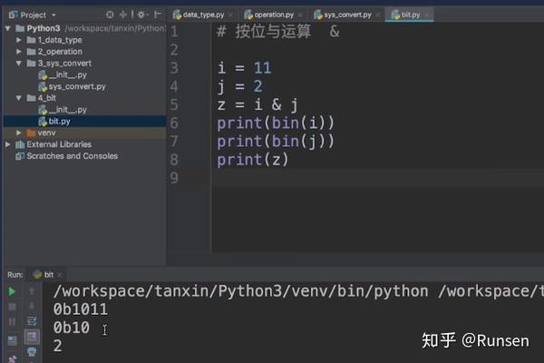Collapse the Python3 project root

point(8,28)
